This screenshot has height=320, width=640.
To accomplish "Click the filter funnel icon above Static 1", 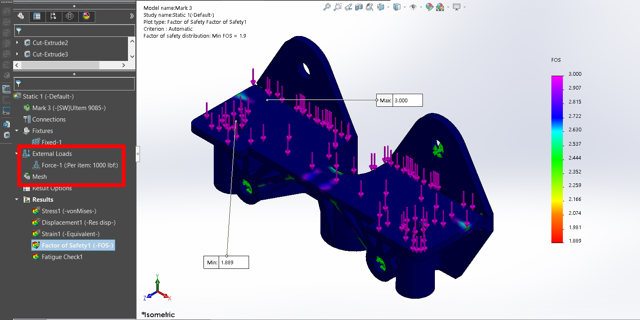I will pyautogui.click(x=19, y=84).
